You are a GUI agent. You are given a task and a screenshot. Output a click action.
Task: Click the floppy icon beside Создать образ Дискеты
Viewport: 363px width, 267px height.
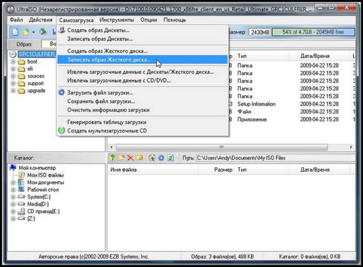pyautogui.click(x=62, y=30)
